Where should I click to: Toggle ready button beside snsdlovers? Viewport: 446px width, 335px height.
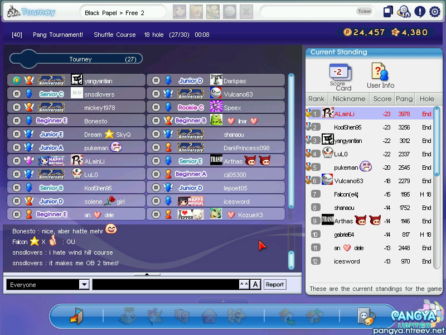coord(17,94)
